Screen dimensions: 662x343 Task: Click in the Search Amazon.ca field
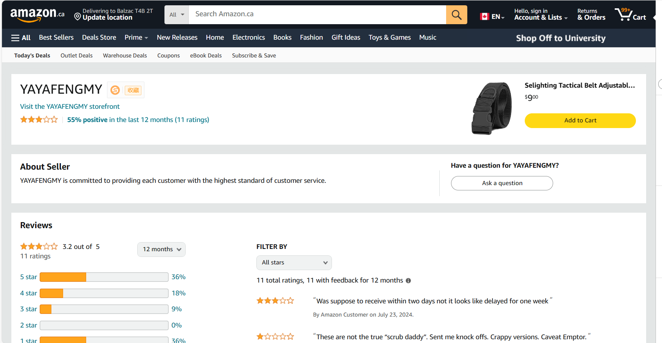317,15
